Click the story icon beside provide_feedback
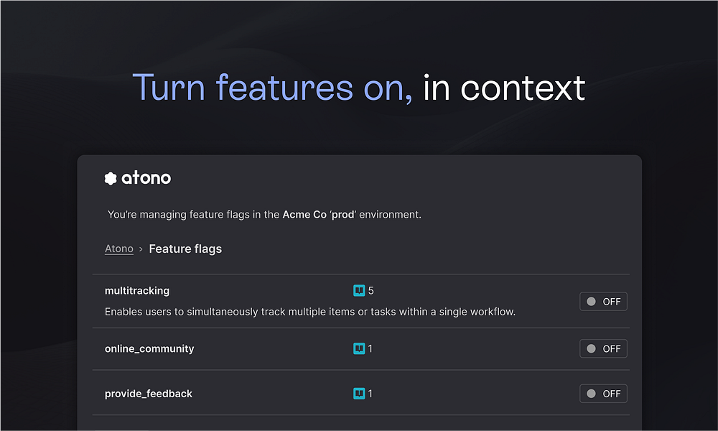The image size is (718, 431). click(359, 394)
